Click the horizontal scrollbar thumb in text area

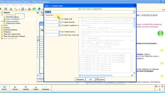[x=97, y=75]
